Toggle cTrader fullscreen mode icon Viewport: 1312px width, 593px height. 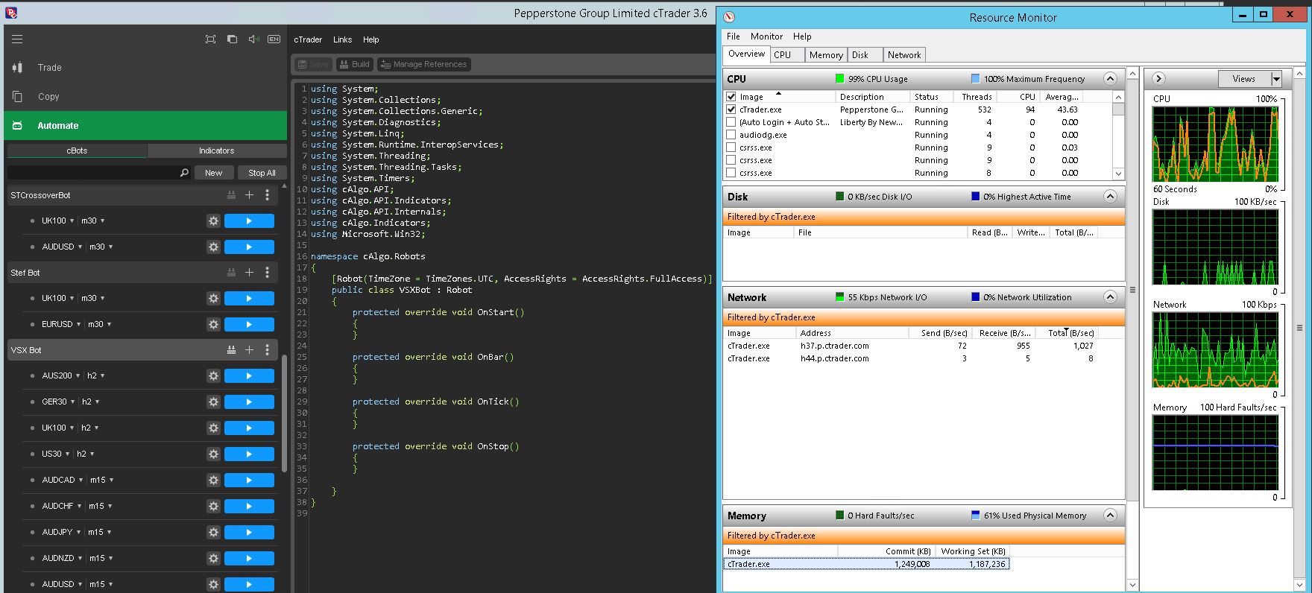(210, 39)
